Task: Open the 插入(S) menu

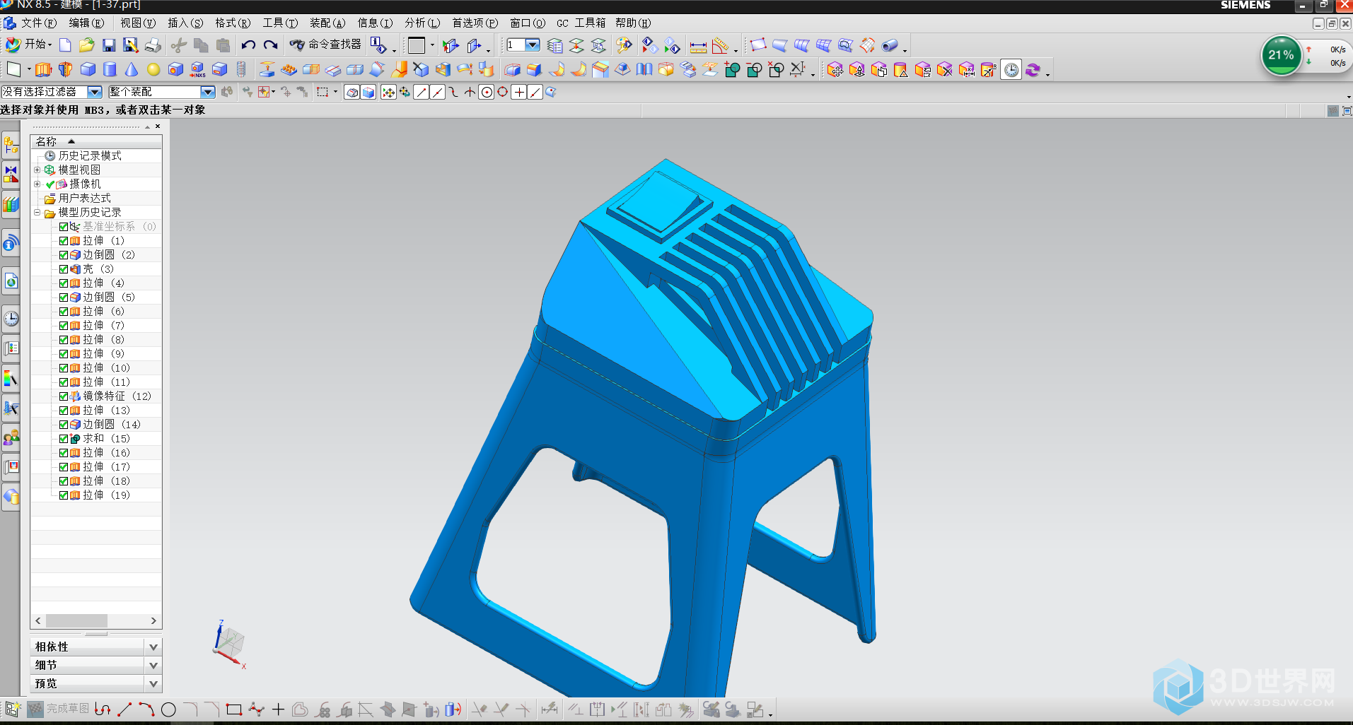Action: [185, 23]
